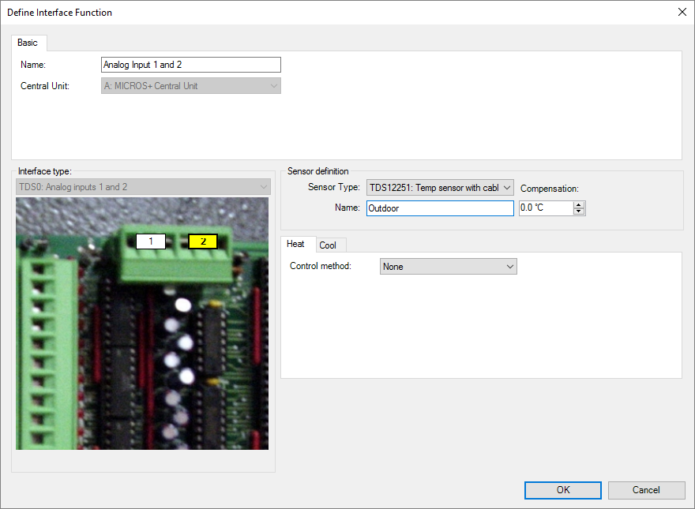Open the Interface type dropdown

pyautogui.click(x=143, y=187)
